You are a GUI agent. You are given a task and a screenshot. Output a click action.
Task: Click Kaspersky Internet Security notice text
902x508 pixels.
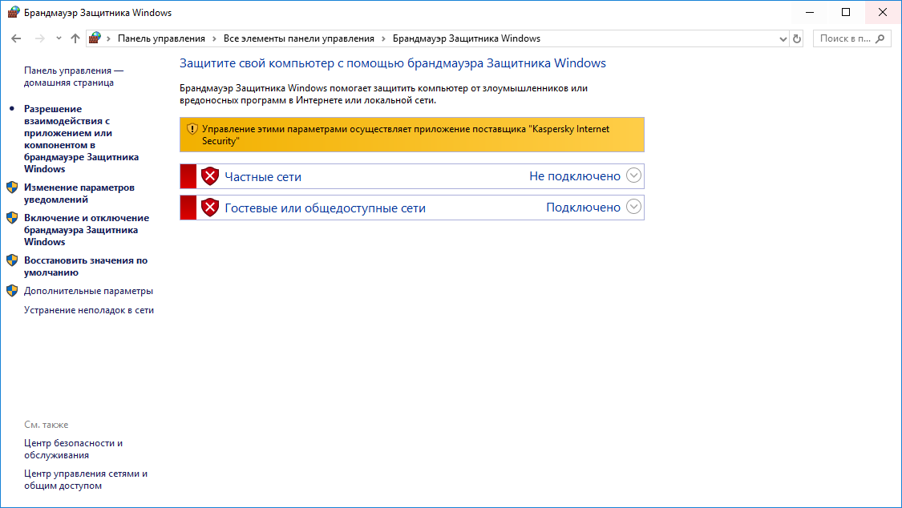[x=406, y=135]
